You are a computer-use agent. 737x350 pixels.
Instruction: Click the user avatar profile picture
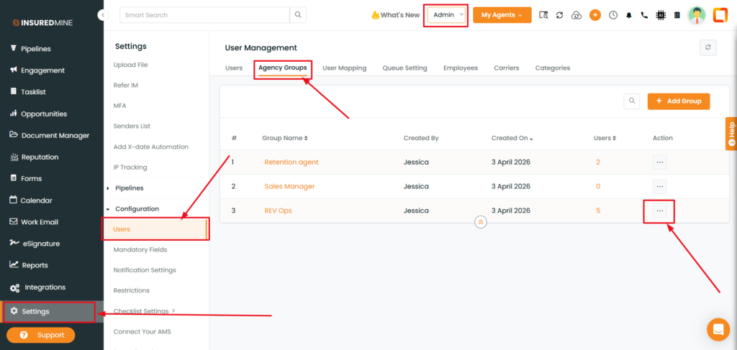point(696,15)
